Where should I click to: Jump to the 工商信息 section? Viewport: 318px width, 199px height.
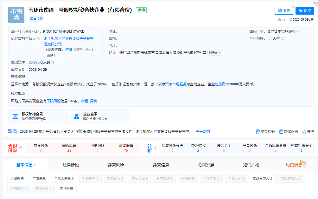(39, 179)
